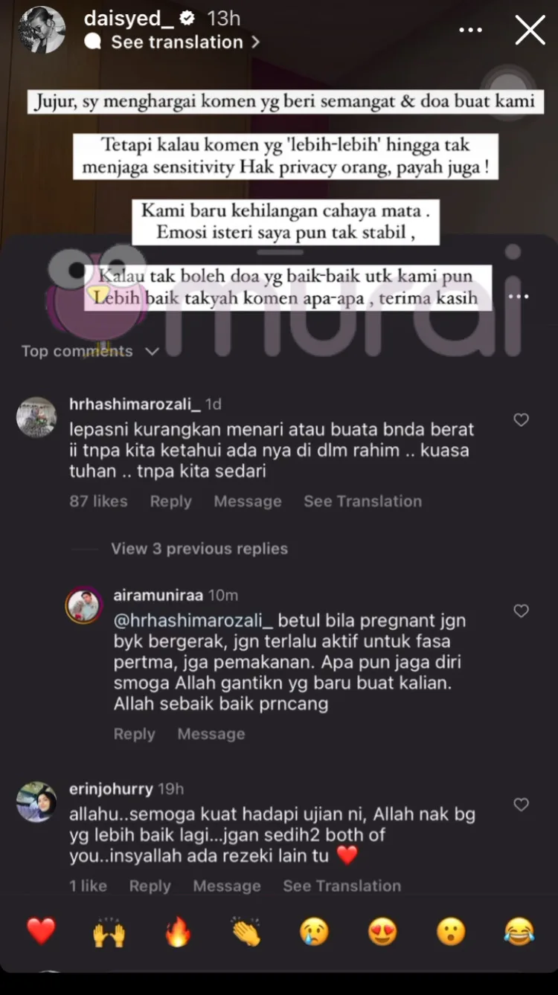Screen dimensions: 558x995
Task: Open the three-dots story options menu
Action: click(470, 31)
